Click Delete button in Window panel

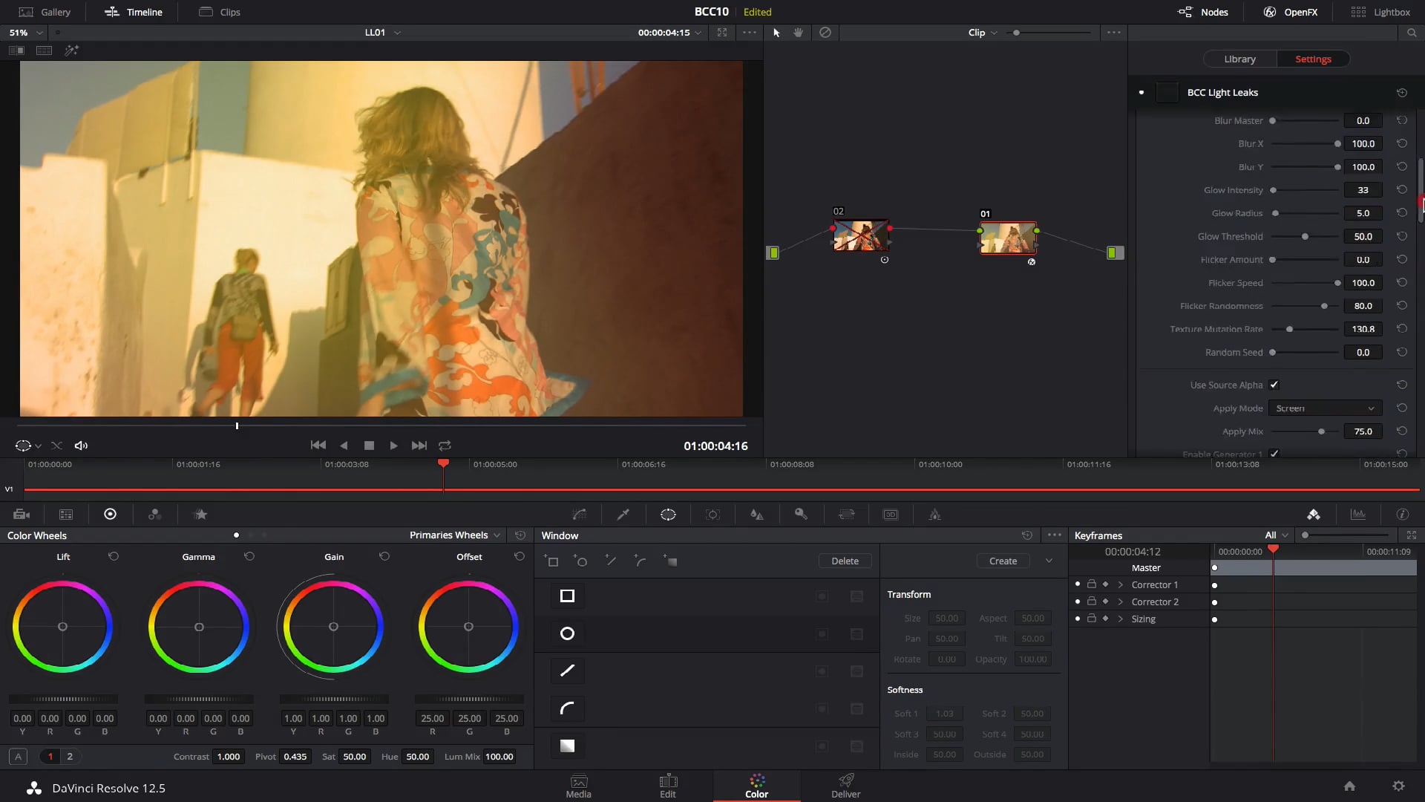(844, 561)
